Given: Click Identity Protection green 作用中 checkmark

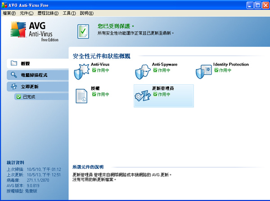Looking at the screenshot, I should [x=216, y=70].
